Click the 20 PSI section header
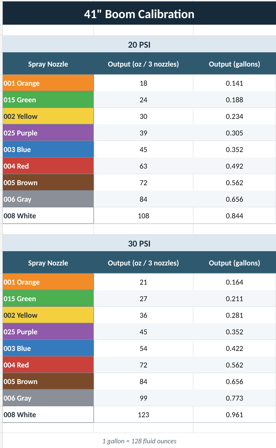The width and height of the screenshot is (276, 448). tap(139, 45)
